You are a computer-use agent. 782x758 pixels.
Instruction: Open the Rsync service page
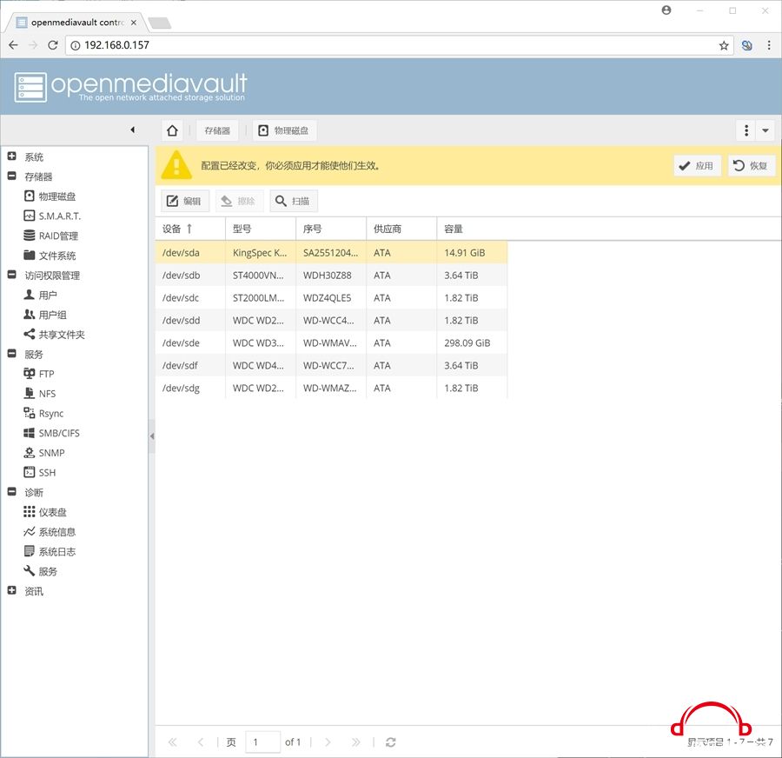pos(43,413)
